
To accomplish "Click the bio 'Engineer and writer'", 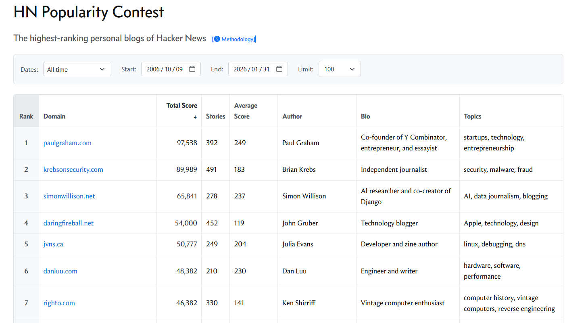I will coord(389,271).
